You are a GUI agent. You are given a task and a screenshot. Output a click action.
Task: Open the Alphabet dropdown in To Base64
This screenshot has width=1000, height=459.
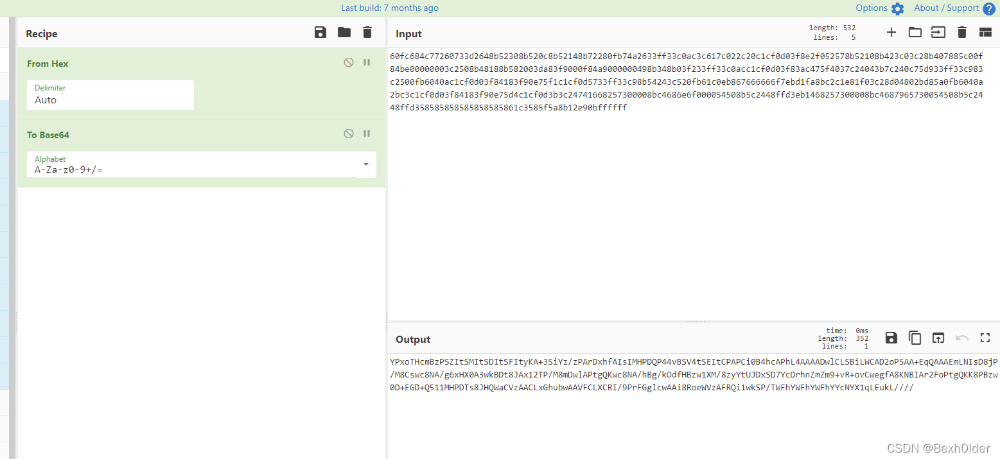coord(366,164)
